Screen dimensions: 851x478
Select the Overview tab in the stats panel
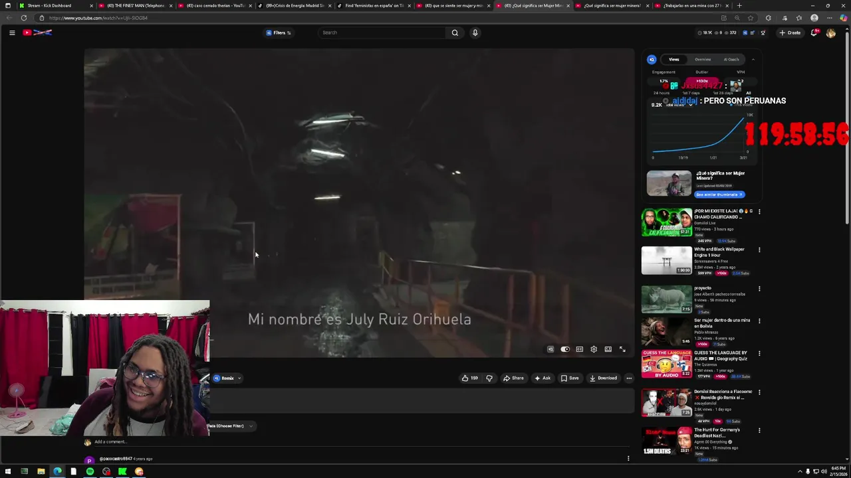click(703, 60)
